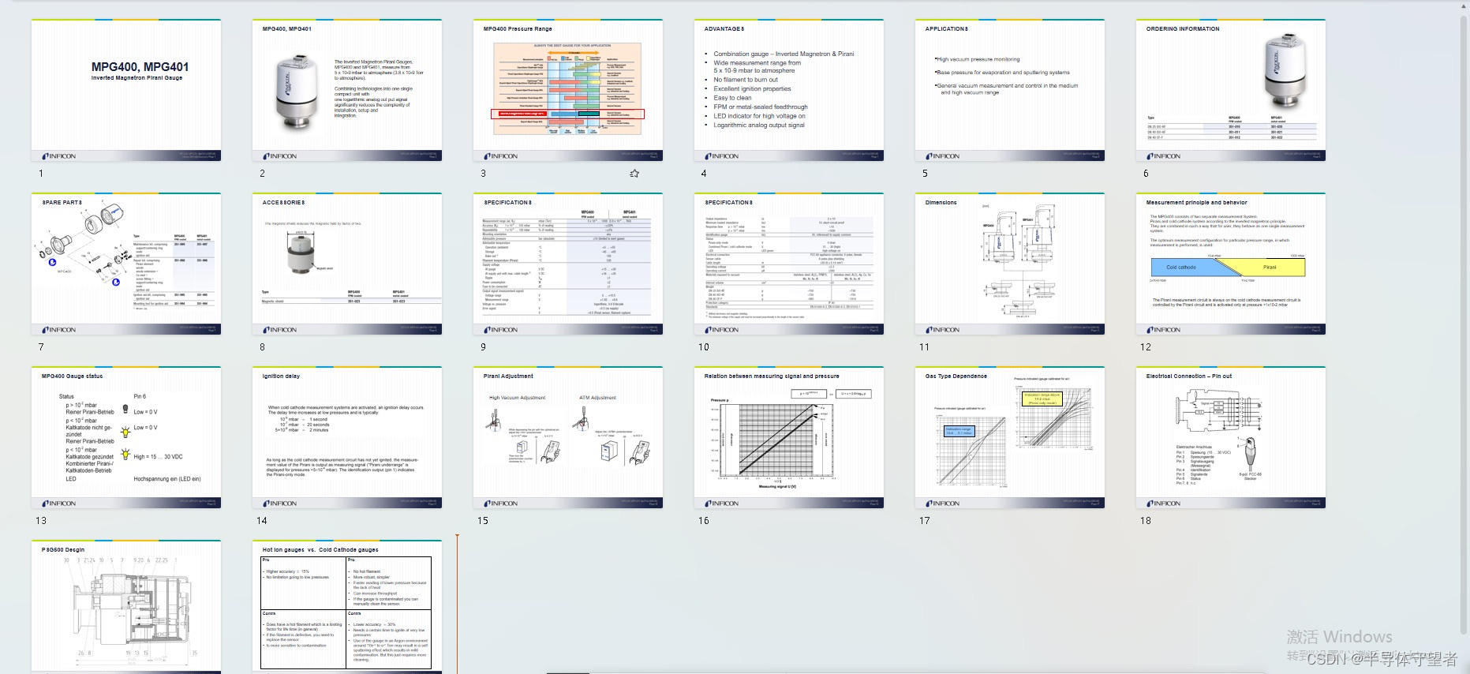
Task: Select the SPARE PARTS slide thumbnail
Action: point(126,264)
